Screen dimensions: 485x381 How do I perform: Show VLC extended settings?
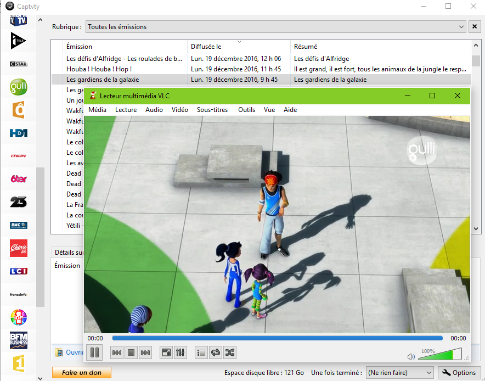(x=181, y=352)
